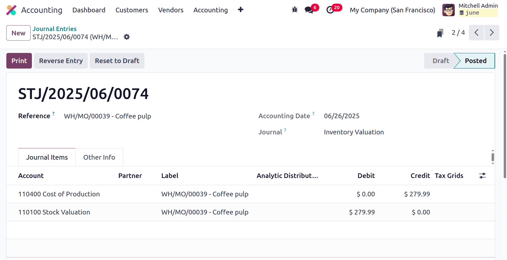Click the Journal help question mark

(x=285, y=130)
